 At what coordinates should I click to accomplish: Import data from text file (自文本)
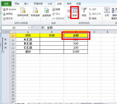tap(8, 18)
